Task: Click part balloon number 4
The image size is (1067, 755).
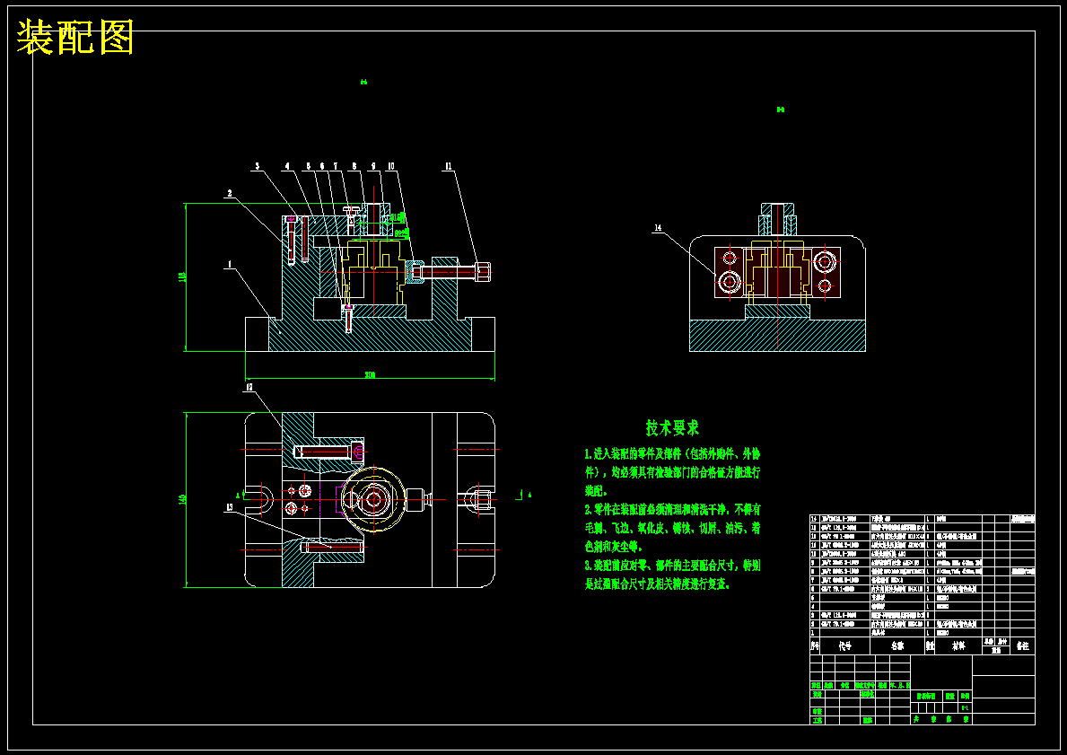Action: [287, 165]
